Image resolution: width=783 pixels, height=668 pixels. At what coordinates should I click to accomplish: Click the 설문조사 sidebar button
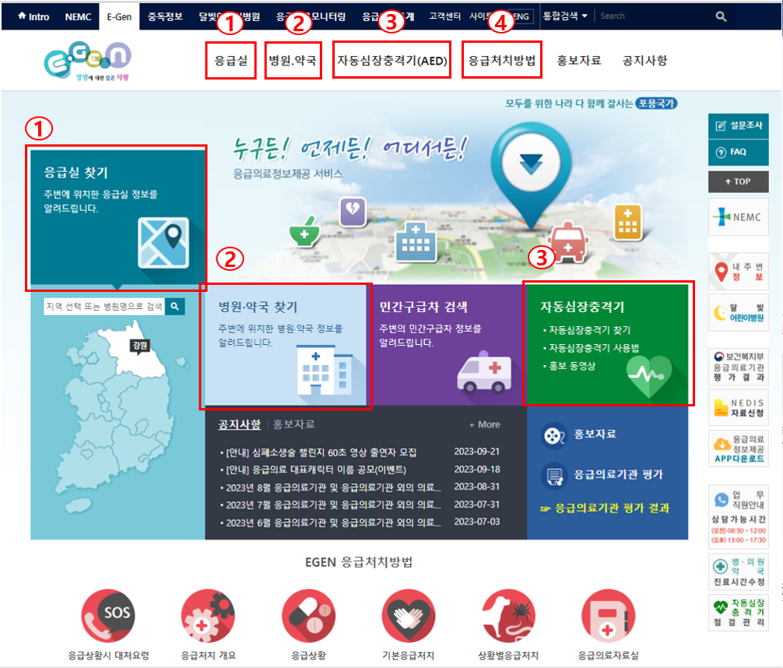pyautogui.click(x=739, y=125)
